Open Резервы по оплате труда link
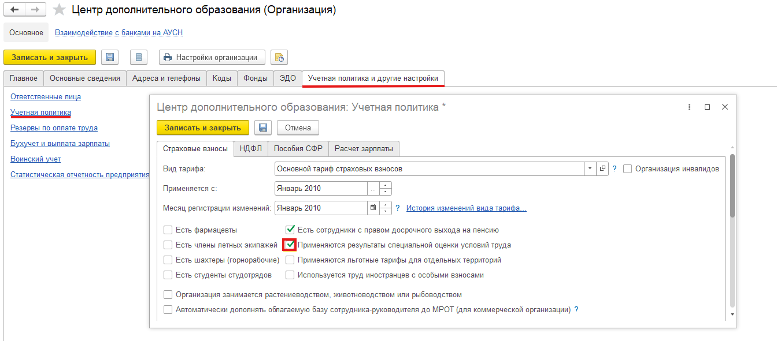 click(54, 128)
